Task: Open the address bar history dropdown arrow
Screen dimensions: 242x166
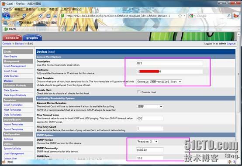Action: click(185, 16)
